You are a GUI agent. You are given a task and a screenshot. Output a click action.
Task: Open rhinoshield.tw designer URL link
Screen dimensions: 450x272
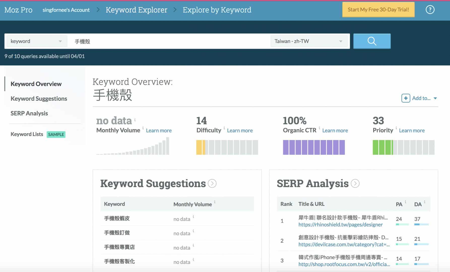point(340,225)
